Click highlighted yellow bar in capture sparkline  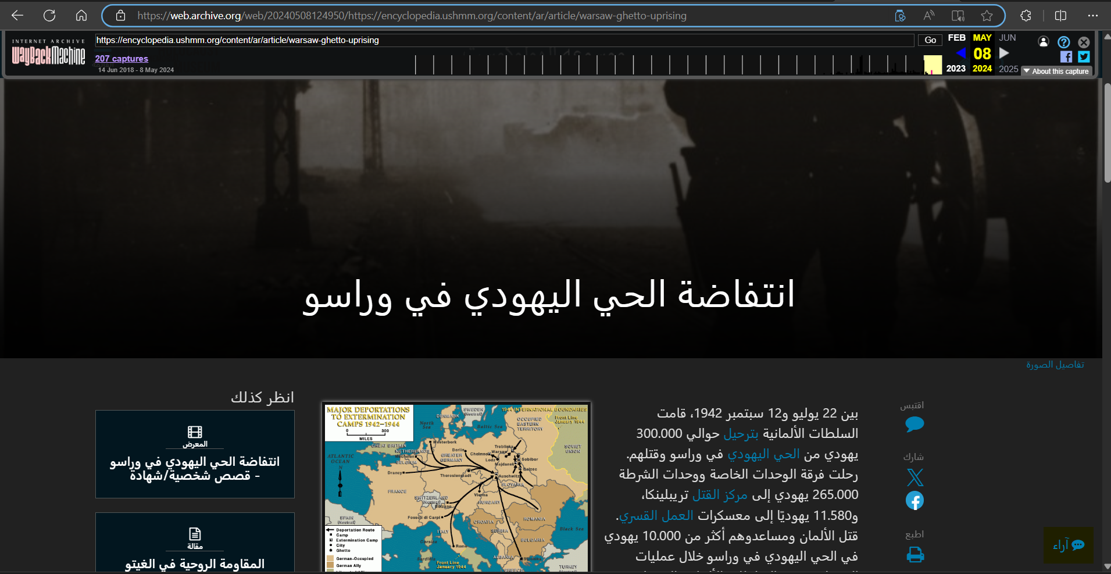(933, 65)
